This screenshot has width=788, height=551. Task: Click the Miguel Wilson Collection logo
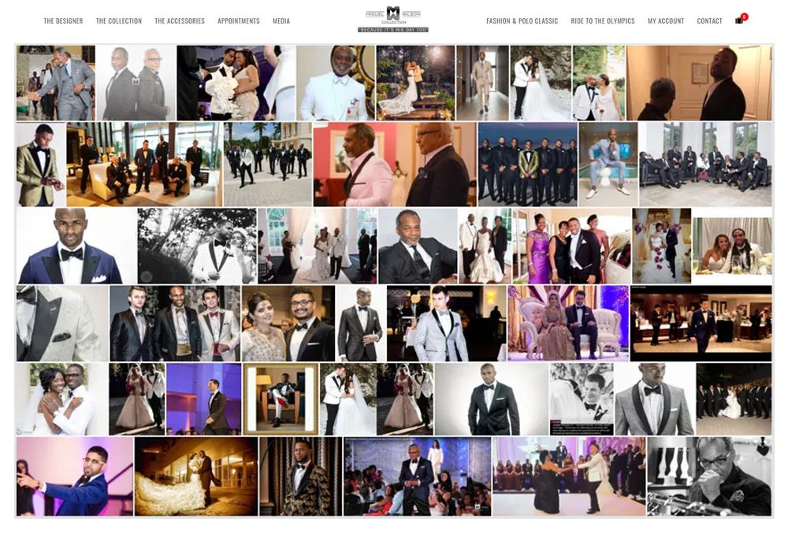(x=393, y=18)
